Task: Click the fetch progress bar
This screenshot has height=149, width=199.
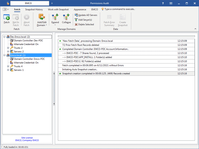Action: (127, 36)
